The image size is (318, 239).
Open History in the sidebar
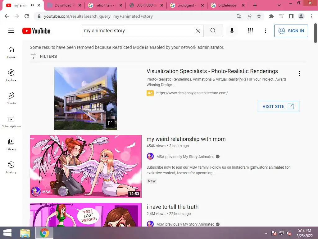(11, 167)
